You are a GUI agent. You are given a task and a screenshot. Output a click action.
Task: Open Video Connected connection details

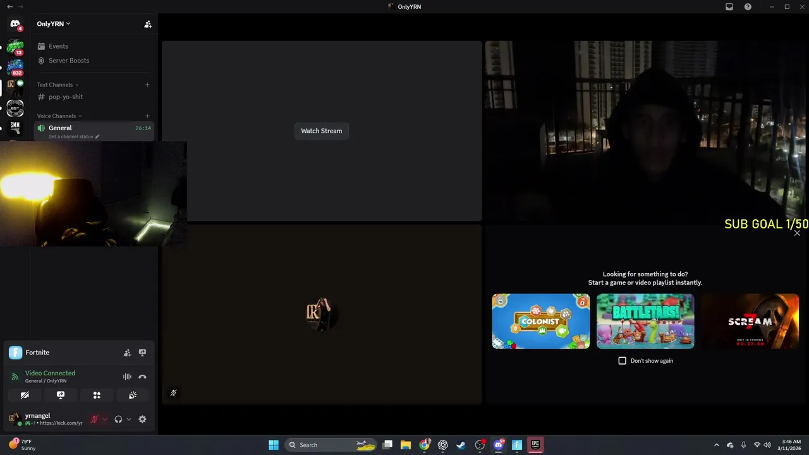point(50,373)
